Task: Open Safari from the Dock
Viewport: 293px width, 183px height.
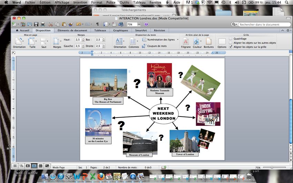Action: (53, 176)
